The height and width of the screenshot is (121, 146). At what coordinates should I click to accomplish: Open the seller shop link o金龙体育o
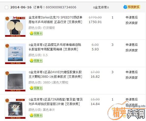[x=101, y=7]
